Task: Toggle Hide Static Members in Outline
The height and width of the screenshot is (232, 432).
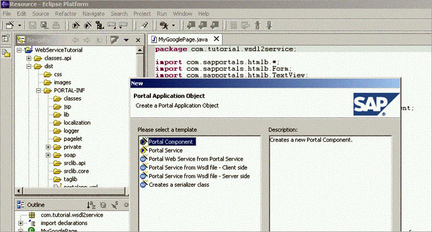Action: (115, 205)
